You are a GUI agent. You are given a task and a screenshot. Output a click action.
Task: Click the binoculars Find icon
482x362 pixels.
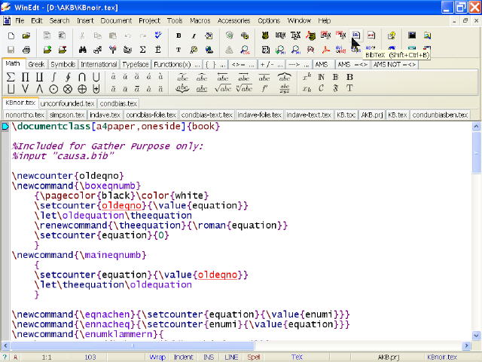pos(83,50)
